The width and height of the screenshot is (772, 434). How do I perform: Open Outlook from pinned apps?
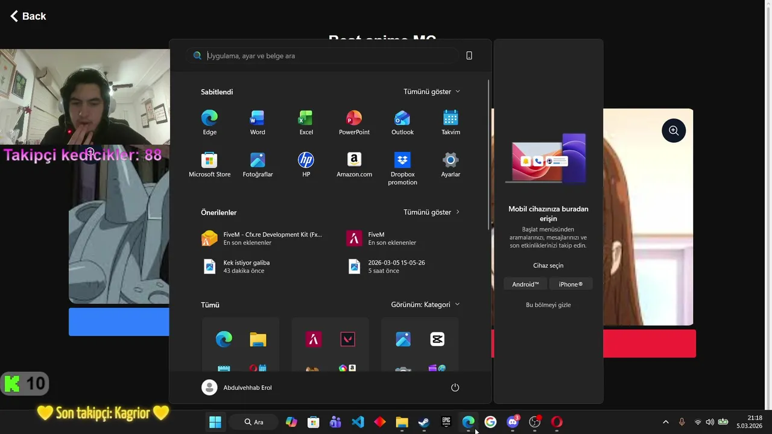402,122
